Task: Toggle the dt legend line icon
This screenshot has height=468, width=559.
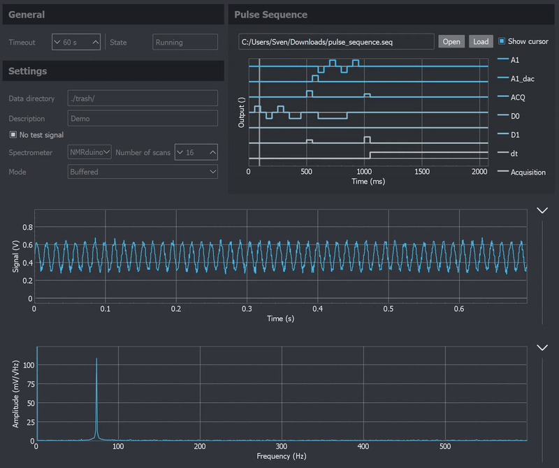Action: point(502,153)
